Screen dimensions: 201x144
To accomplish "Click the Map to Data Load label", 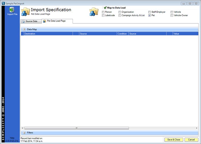I will (116, 8).
